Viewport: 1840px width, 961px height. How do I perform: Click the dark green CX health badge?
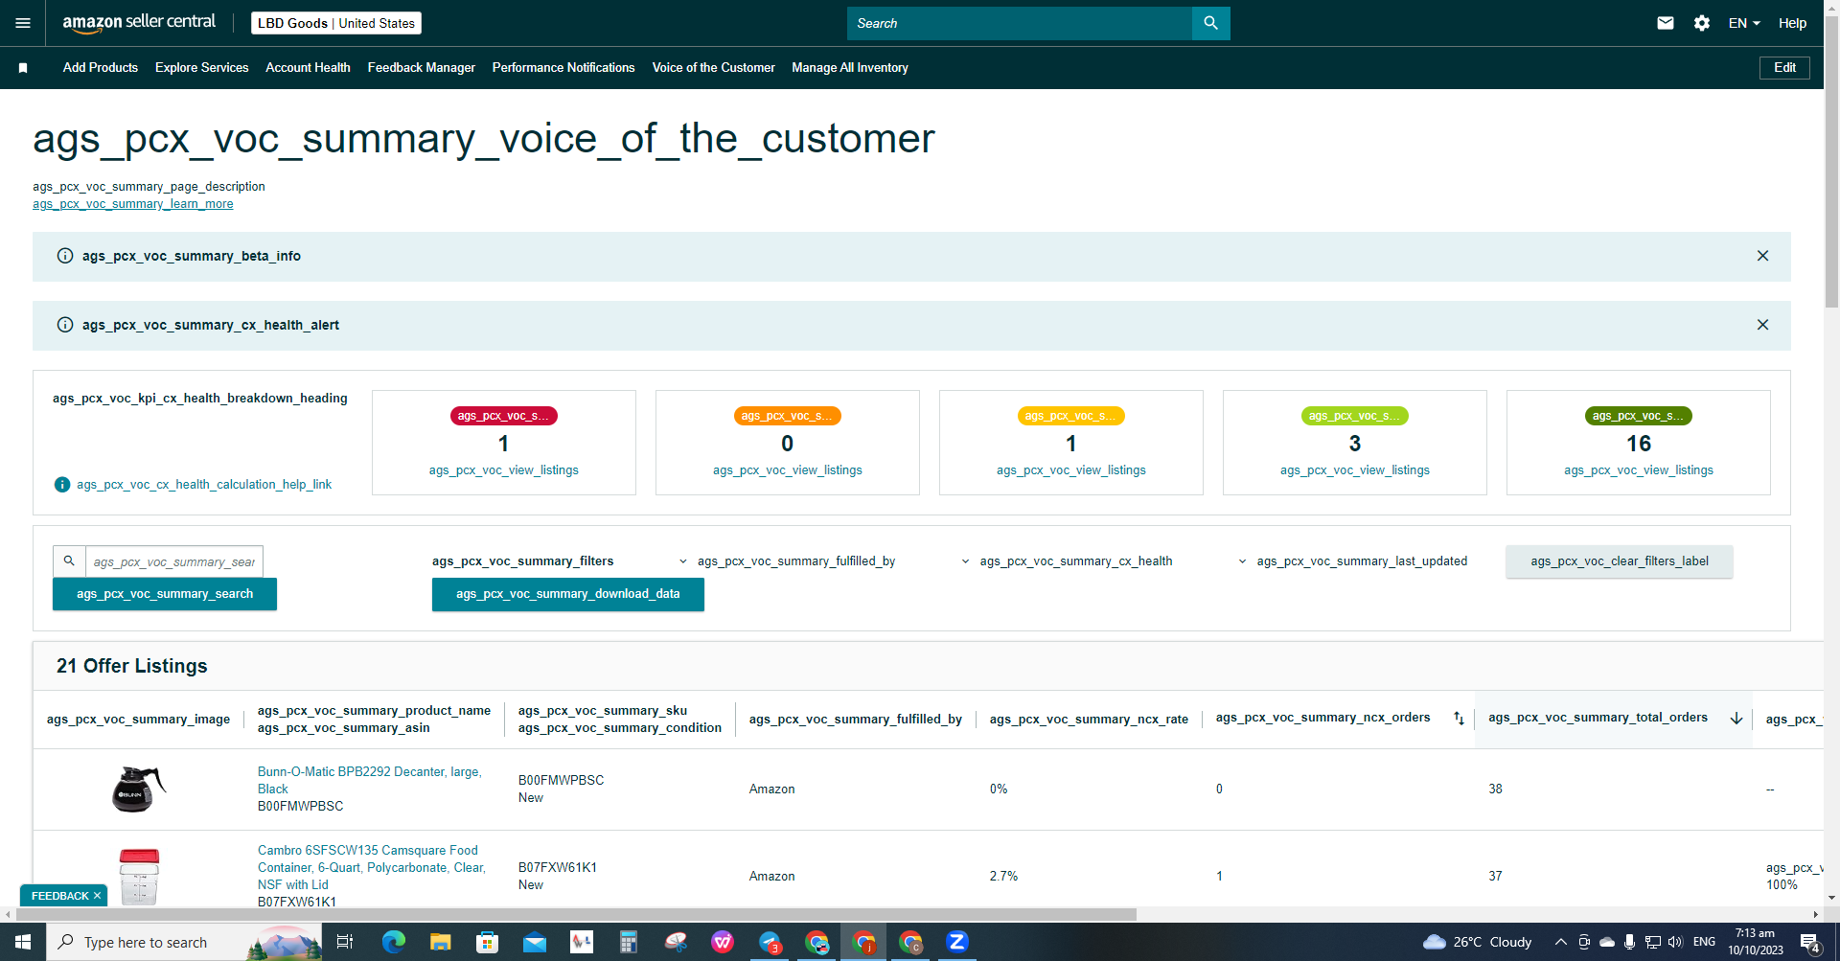coord(1639,416)
